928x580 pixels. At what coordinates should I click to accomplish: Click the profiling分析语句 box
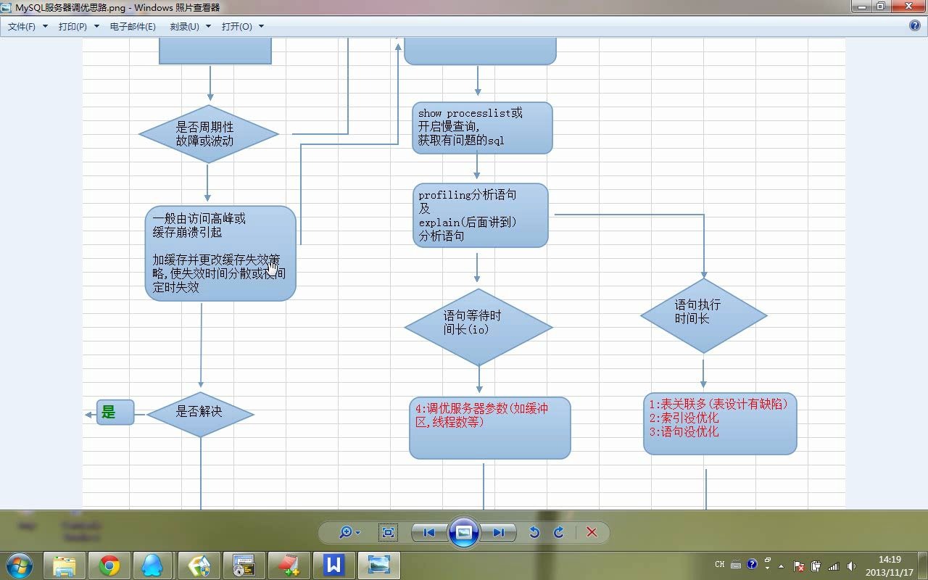click(480, 215)
